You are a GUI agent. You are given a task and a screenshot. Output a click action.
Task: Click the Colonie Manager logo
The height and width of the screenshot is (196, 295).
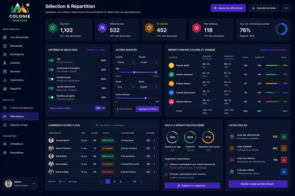pos(20,12)
